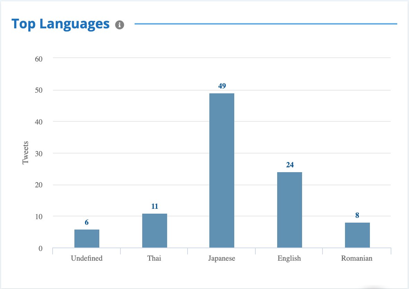The image size is (409, 289).
Task: Click the Tweets y-axis title
Action: click(x=25, y=153)
